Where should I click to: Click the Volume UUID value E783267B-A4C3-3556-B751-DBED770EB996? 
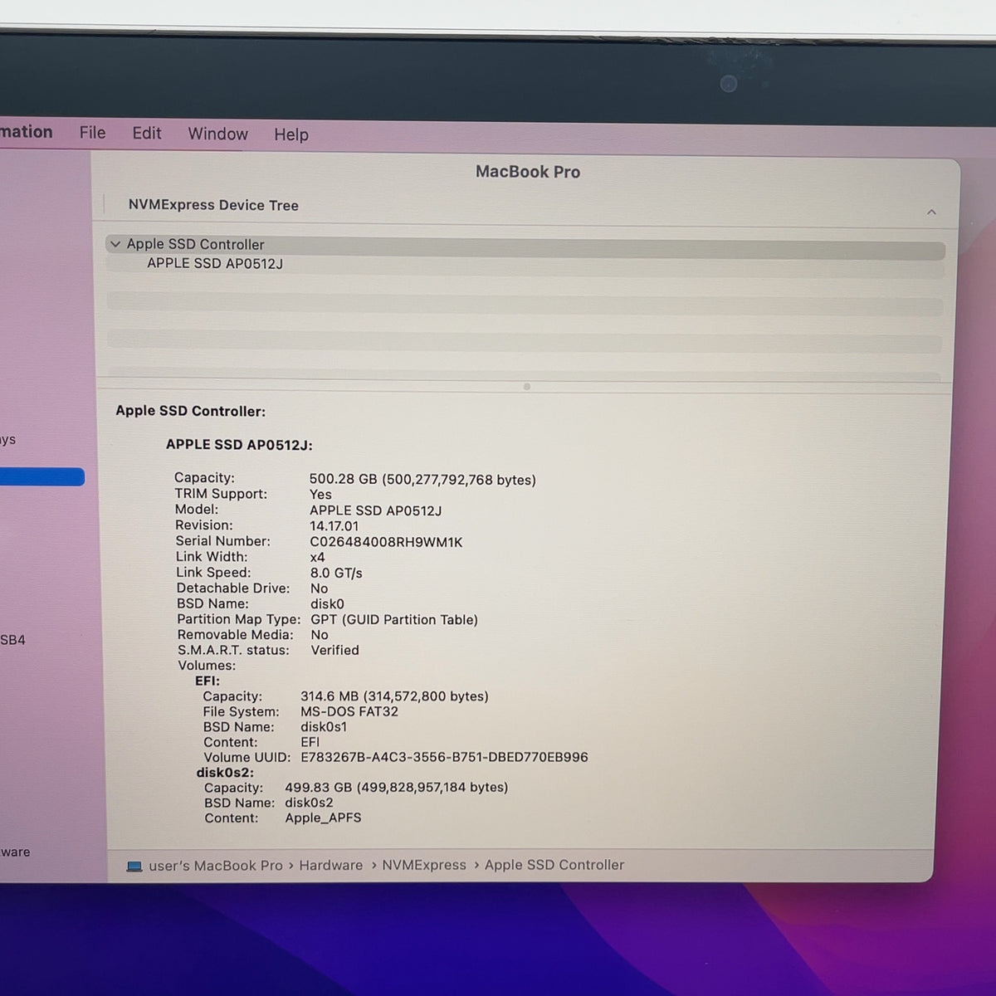[444, 757]
